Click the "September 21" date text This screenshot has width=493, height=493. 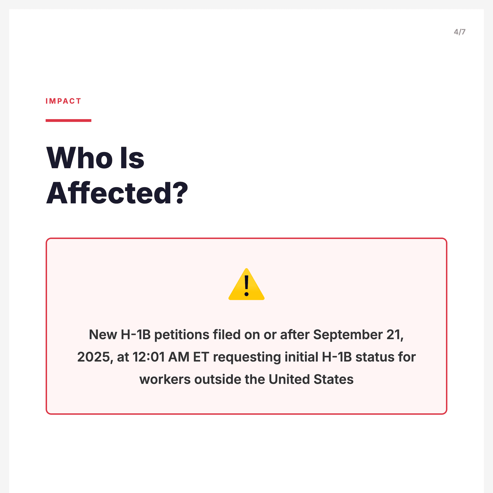[x=358, y=335]
